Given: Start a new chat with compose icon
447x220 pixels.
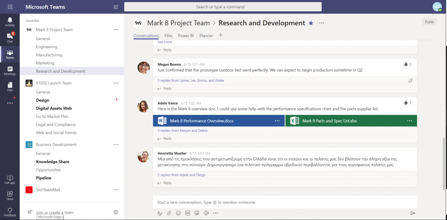Looking at the screenshot, I should point(116,7).
